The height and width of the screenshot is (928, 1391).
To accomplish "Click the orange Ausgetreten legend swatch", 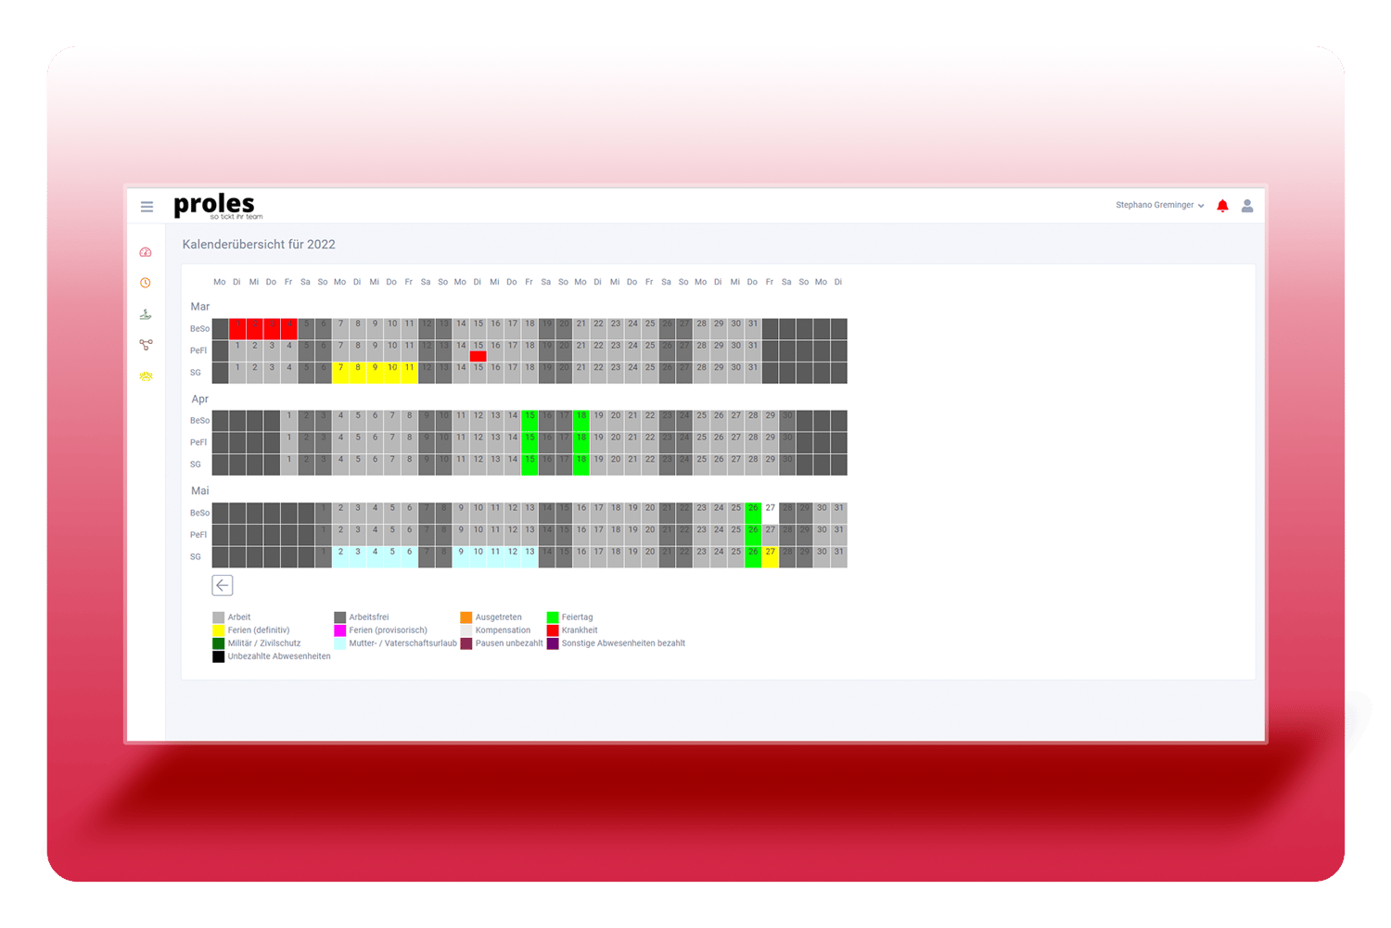I will click(466, 617).
